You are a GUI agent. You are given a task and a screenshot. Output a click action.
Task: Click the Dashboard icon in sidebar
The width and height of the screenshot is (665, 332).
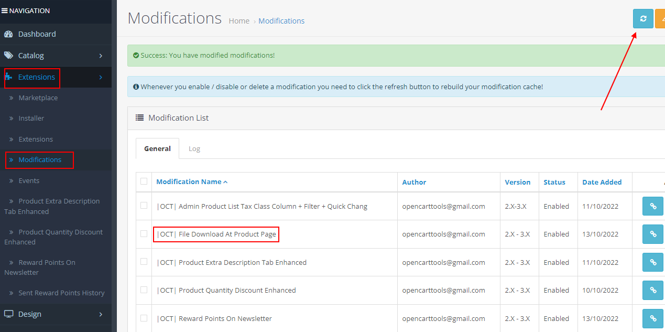tap(8, 34)
